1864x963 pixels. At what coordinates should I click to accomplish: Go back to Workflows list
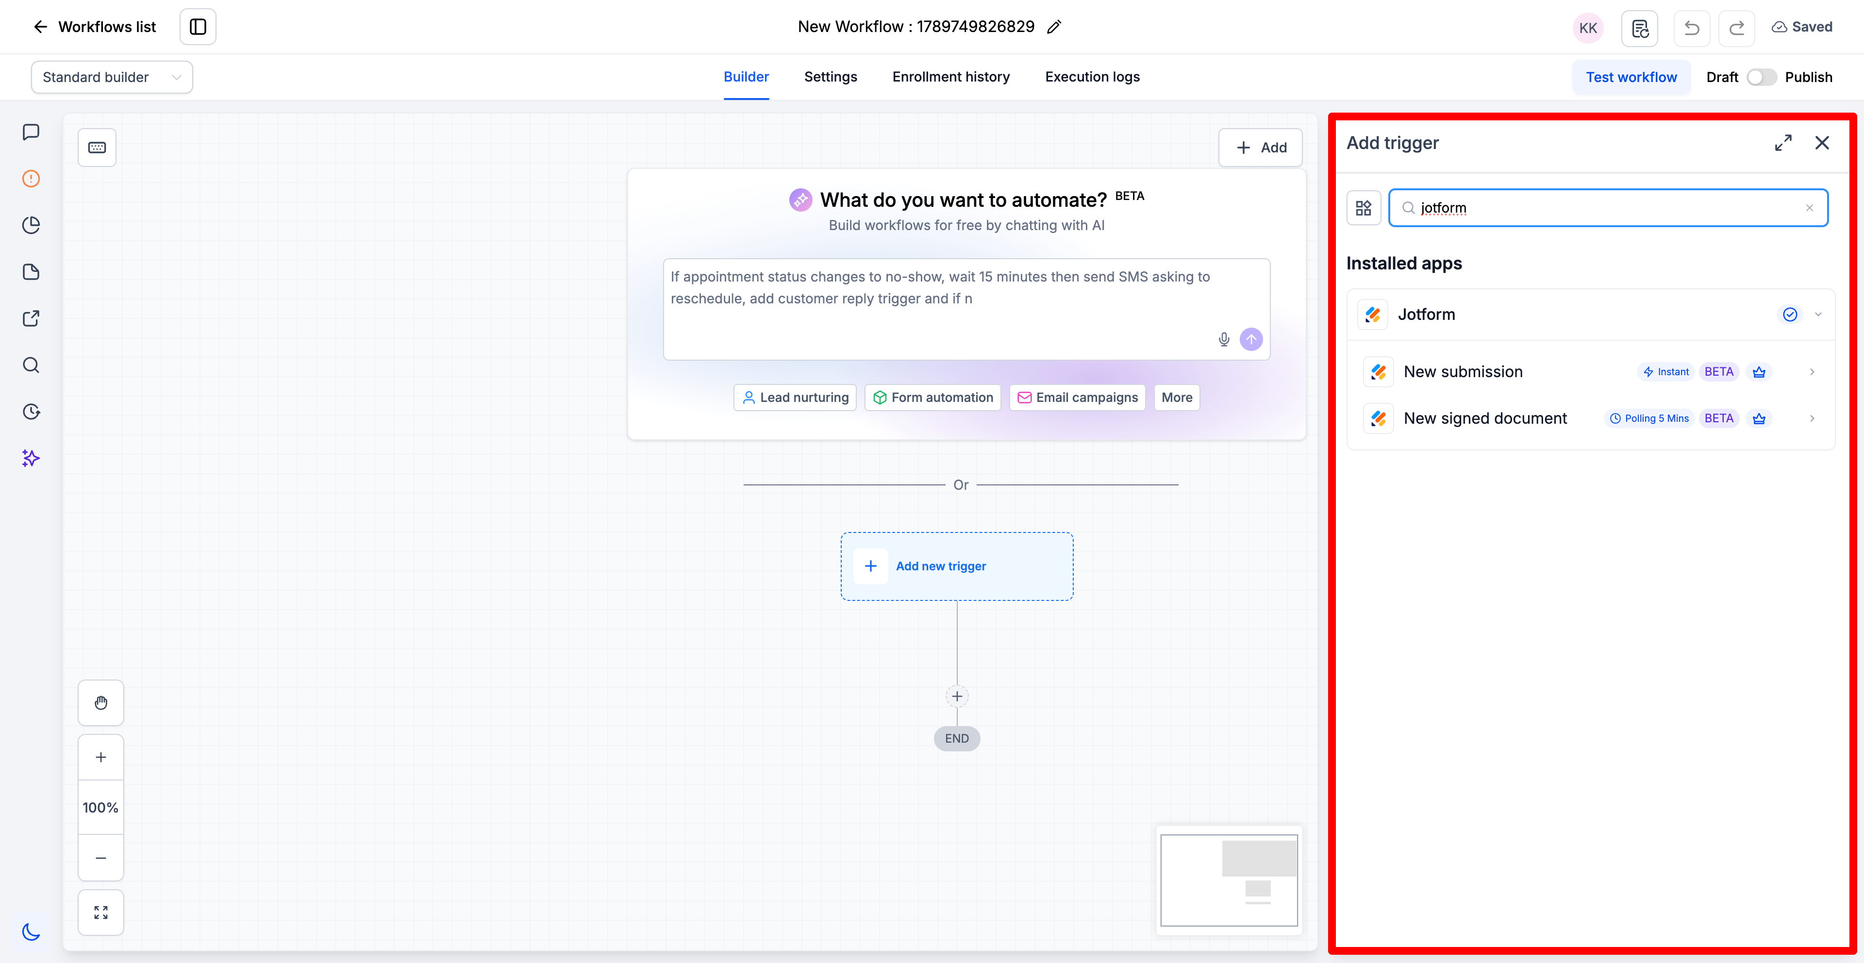click(x=95, y=27)
